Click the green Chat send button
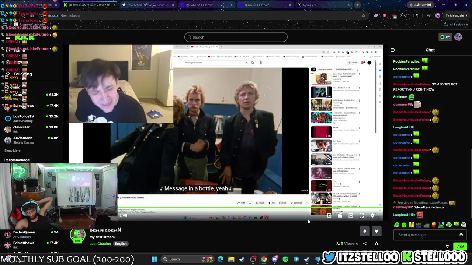472x265 pixels. pos(460,247)
